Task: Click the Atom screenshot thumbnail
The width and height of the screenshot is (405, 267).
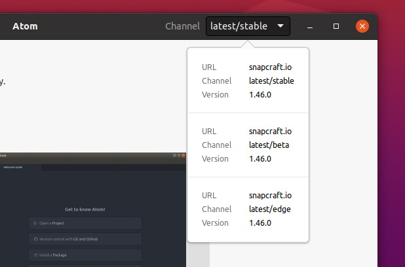Action: point(92,209)
